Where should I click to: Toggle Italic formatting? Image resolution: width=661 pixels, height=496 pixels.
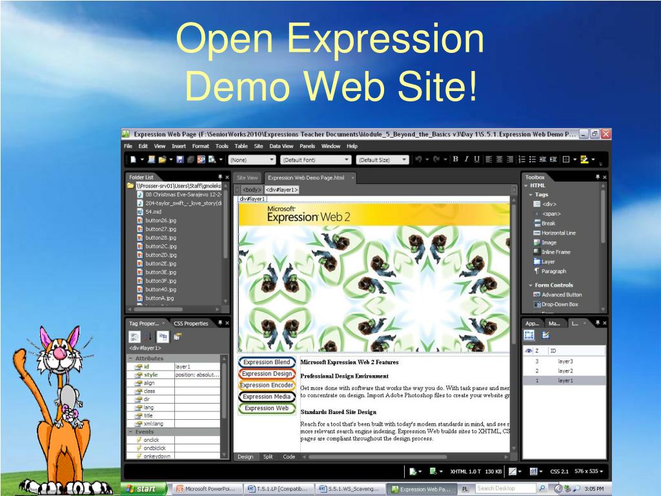pos(466,160)
